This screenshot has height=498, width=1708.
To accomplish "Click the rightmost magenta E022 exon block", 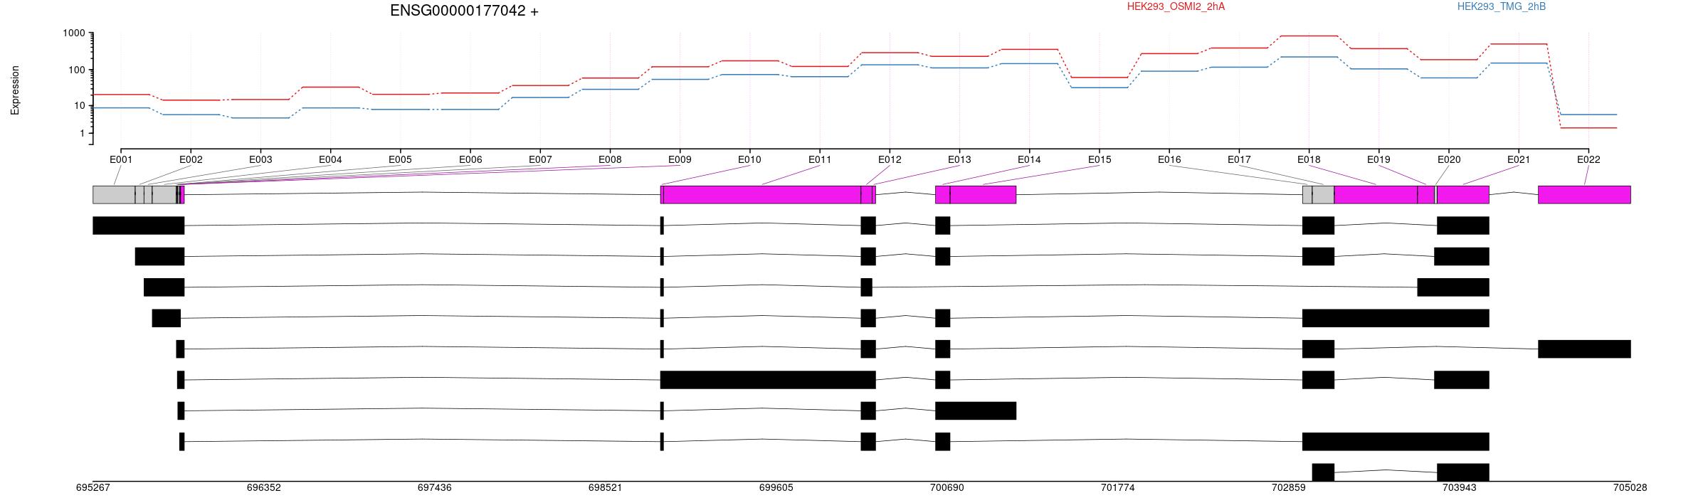I will tap(1584, 195).
